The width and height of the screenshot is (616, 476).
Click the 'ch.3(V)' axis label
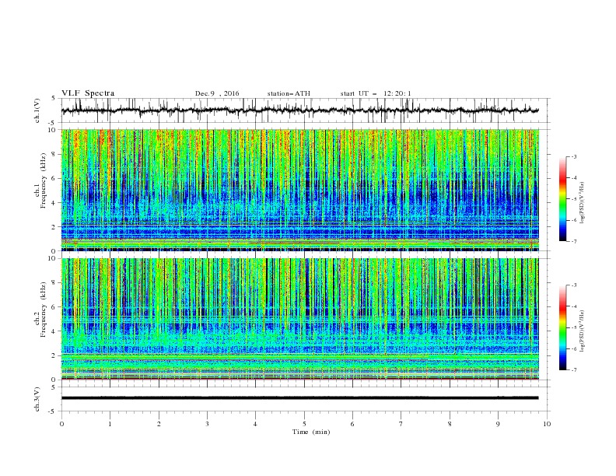click(x=37, y=399)
